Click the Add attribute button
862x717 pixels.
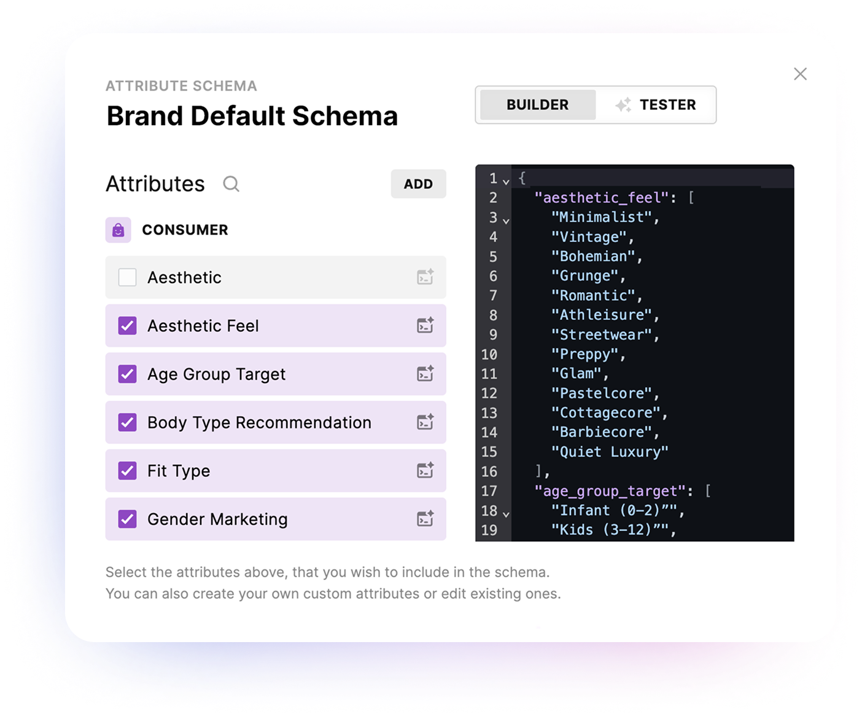point(418,184)
